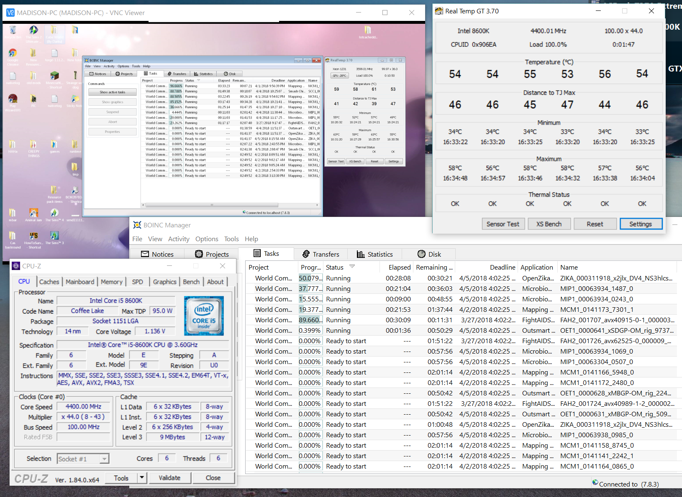Open the Activity menu in large BOINC Manager
Viewport: 682px width, 497px height.
click(x=179, y=239)
